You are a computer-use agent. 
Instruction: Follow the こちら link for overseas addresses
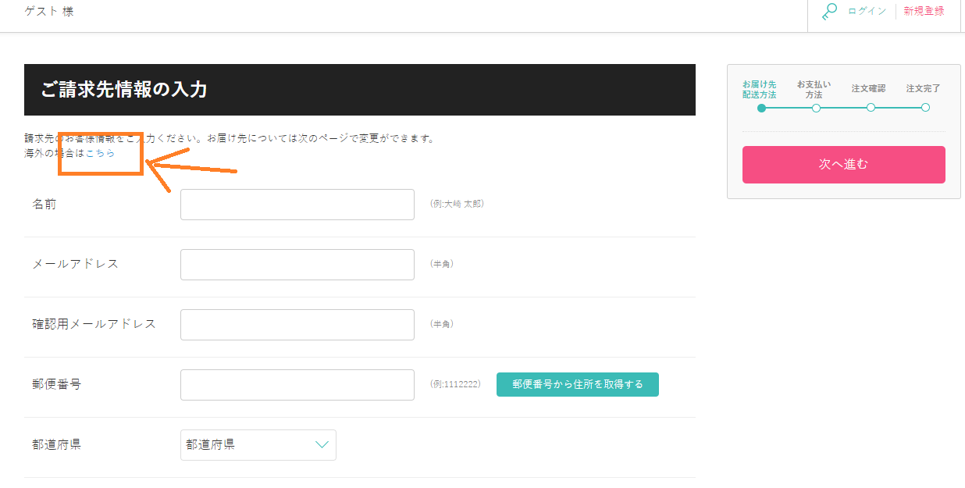coord(101,153)
